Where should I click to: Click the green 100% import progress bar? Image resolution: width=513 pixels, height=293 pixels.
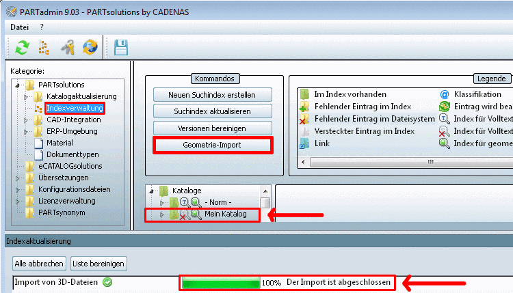click(x=221, y=283)
